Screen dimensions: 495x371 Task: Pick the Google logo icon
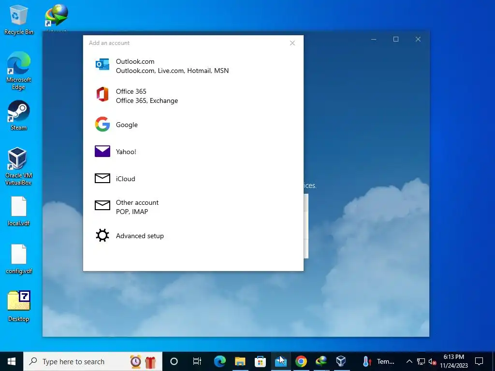coord(102,124)
